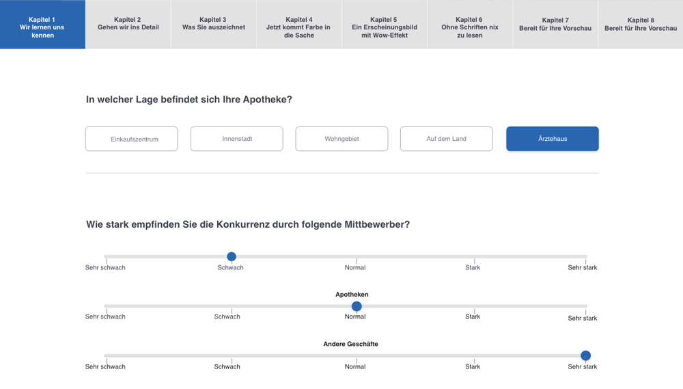The image size is (683, 389).
Task: Select Auf dem Land option
Action: 447,139
